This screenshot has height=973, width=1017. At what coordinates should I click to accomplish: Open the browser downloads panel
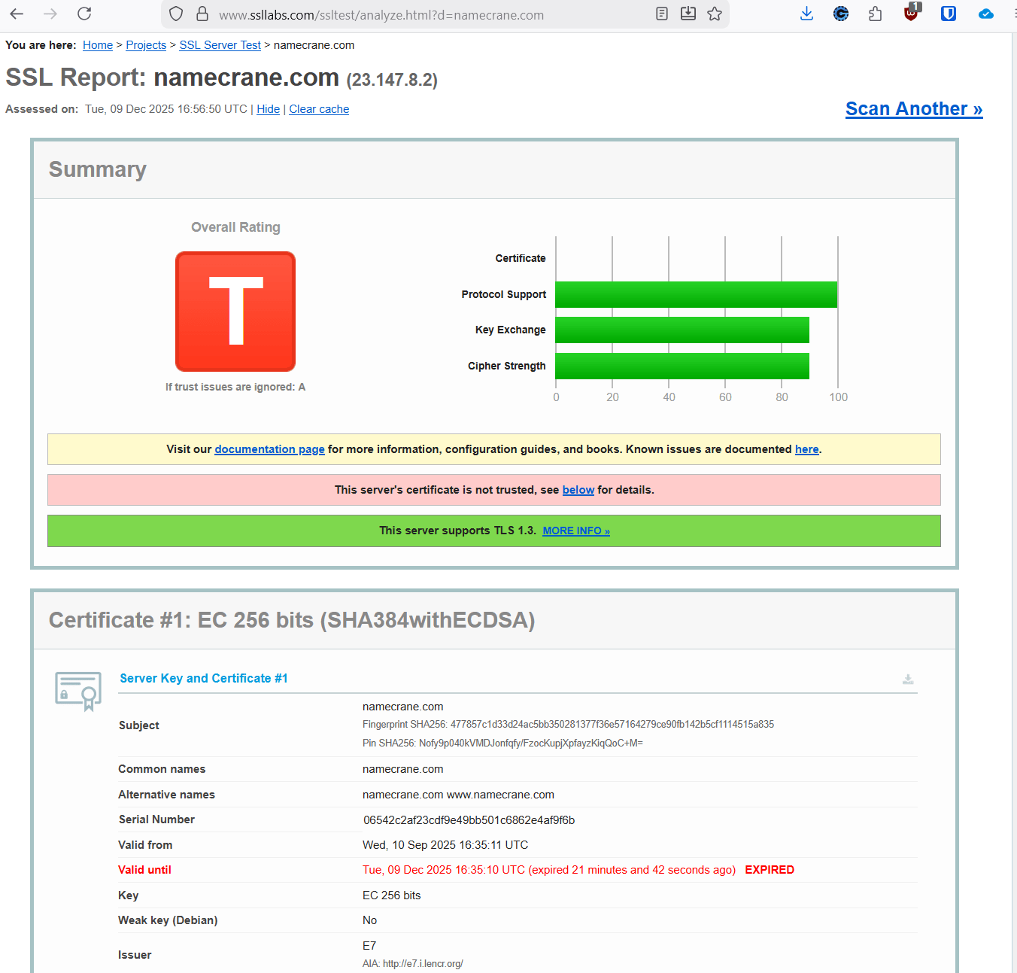point(806,14)
